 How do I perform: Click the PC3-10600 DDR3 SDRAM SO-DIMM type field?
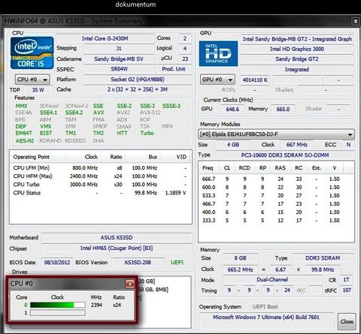[x=285, y=155]
